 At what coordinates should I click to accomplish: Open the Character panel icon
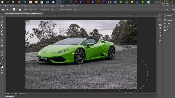(161, 33)
